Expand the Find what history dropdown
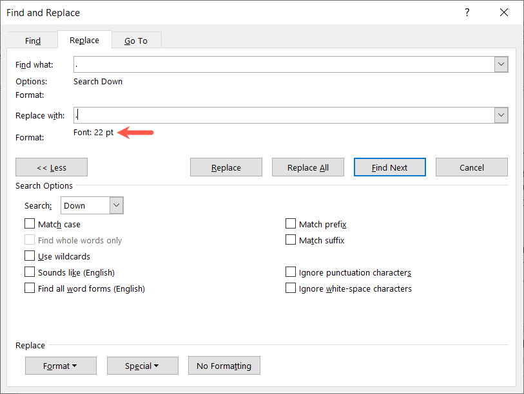The height and width of the screenshot is (394, 524). point(501,64)
